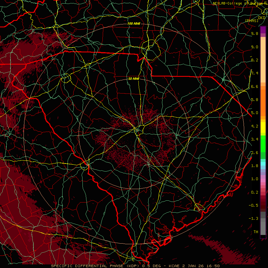The height and width of the screenshot is (268, 268).
Task: Click the cyan band of the color scale
Action: point(263,164)
